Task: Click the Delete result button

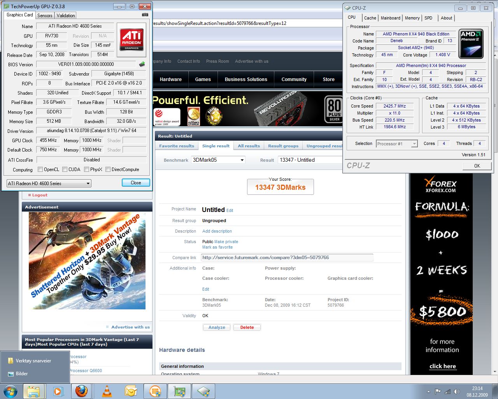Action: 247,327
